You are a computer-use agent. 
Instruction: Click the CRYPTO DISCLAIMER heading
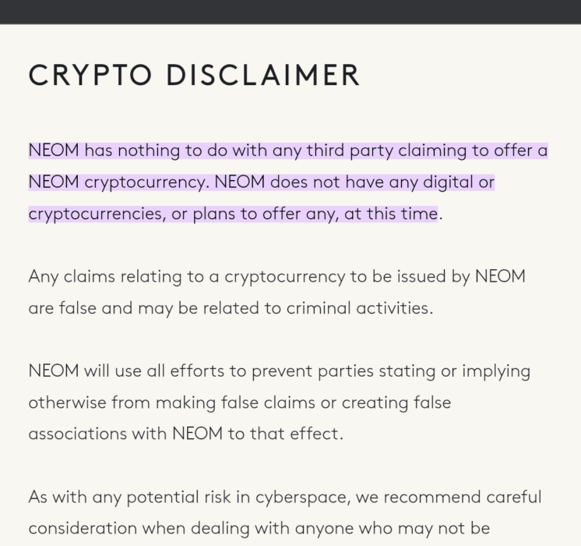click(x=194, y=75)
